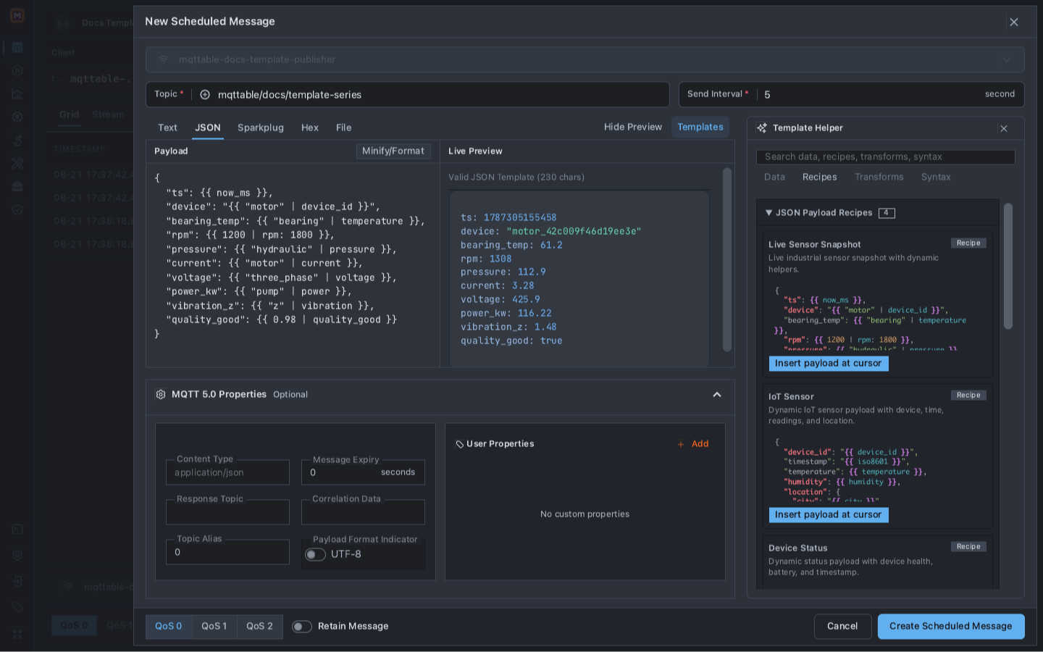Select QoS 1 in the dialog footer
Image resolution: width=1043 pixels, height=652 pixels.
[214, 627]
